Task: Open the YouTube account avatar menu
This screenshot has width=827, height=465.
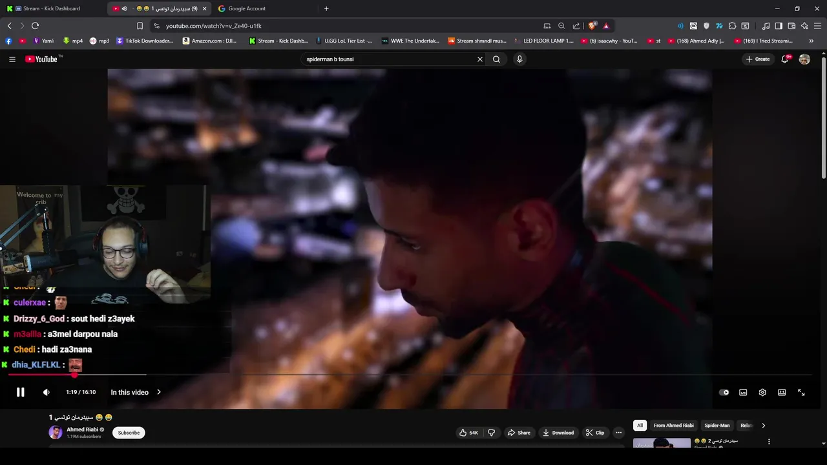Action: coord(804,59)
